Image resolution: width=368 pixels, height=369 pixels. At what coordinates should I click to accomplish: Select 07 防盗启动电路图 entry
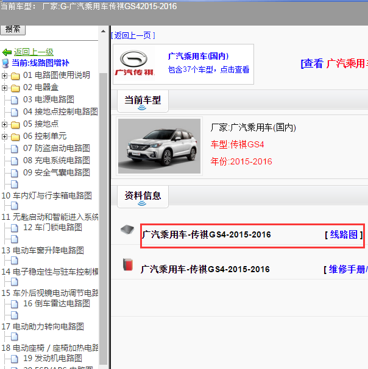(x=57, y=148)
